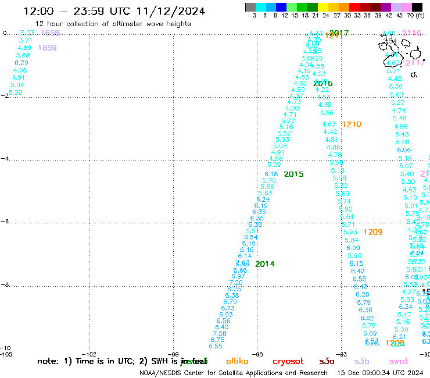Screen dimensions: 430x378
Task: Click longitude axis label -102
Action: coord(89,354)
